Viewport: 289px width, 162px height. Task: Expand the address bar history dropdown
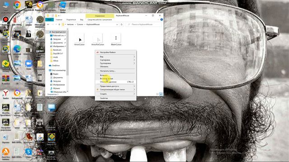(117, 24)
